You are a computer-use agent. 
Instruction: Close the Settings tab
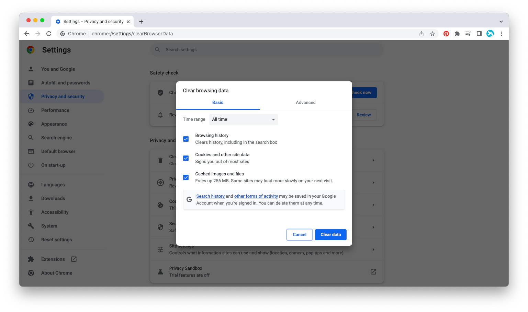[128, 22]
